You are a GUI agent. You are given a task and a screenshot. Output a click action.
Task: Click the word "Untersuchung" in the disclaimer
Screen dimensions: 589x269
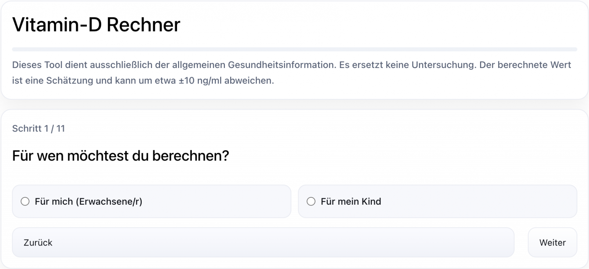click(x=443, y=65)
